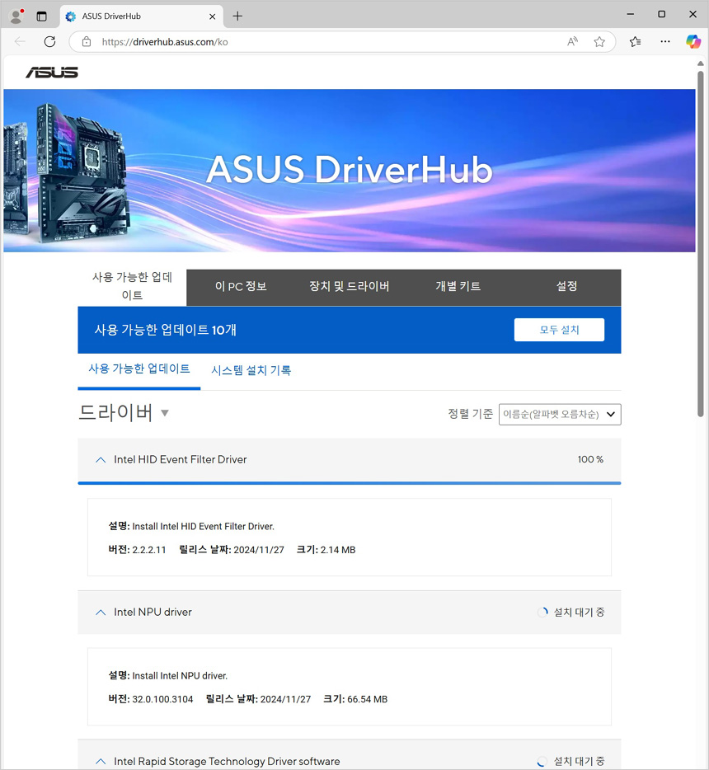
Task: Open the 시스템 설치 기록 link
Action: (x=251, y=370)
